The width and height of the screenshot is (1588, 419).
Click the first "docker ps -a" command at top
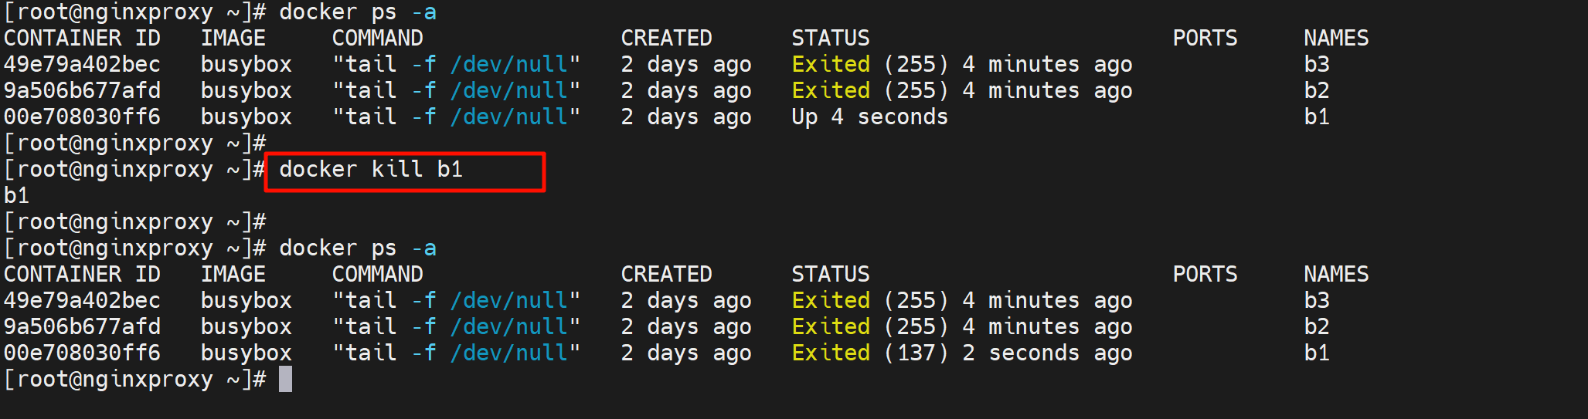(357, 12)
